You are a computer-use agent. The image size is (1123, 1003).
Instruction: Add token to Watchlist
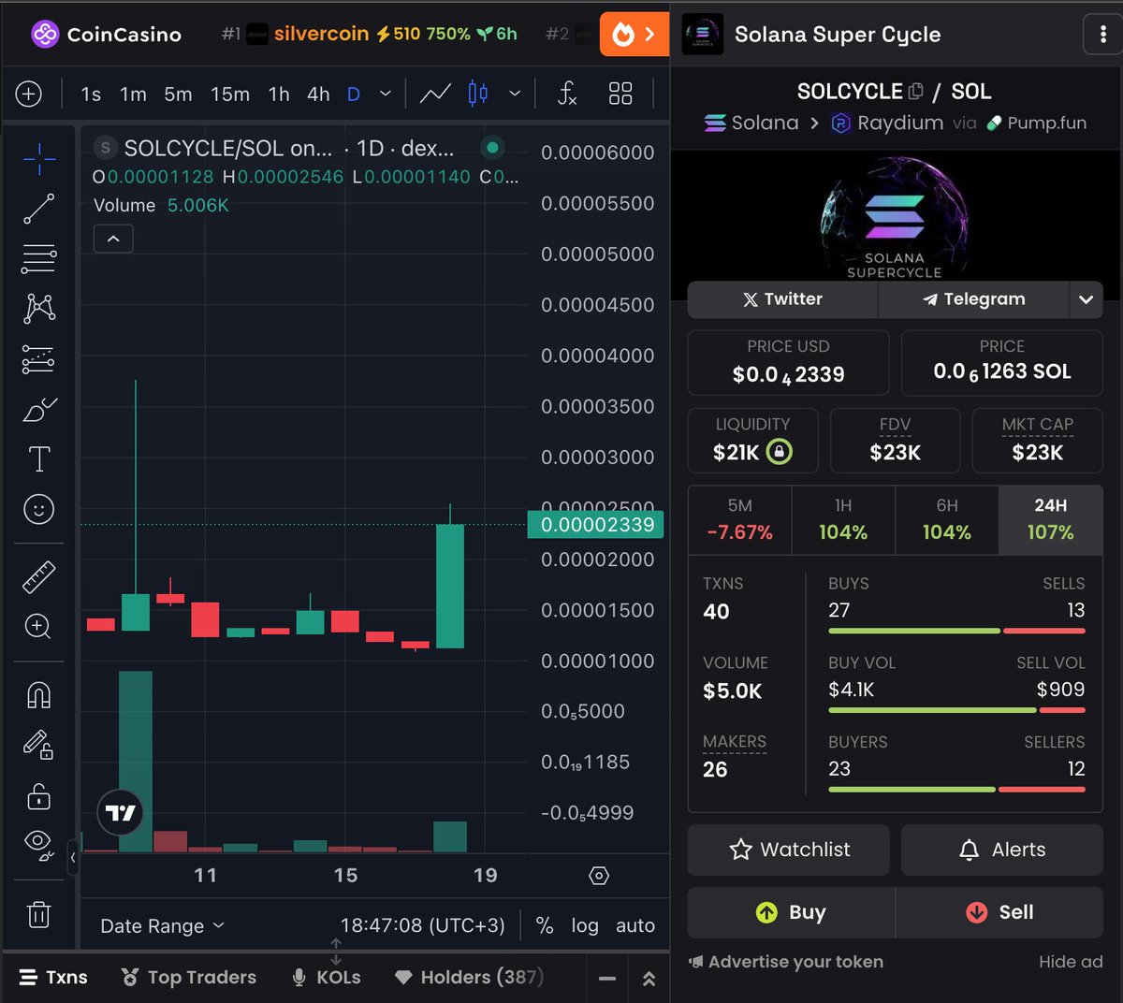[x=788, y=850]
